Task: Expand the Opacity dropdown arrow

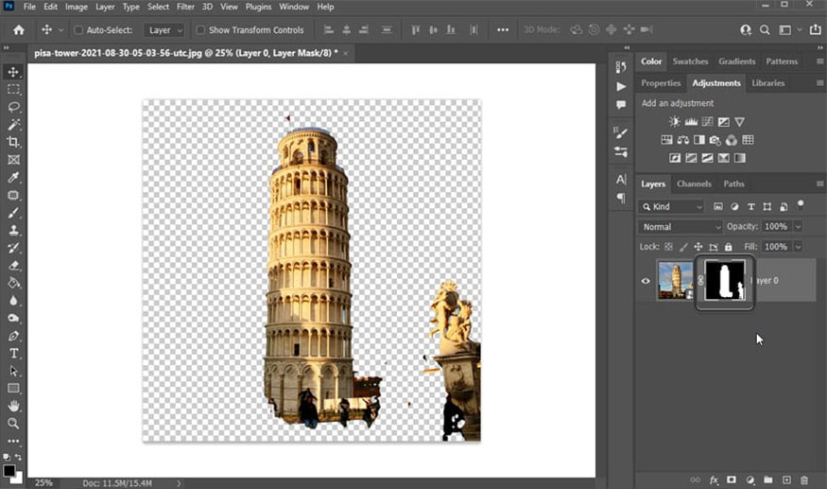Action: click(x=798, y=227)
